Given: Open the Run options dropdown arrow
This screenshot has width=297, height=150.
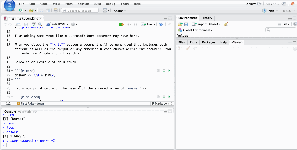Looking at the screenshot, I should point(155,24).
